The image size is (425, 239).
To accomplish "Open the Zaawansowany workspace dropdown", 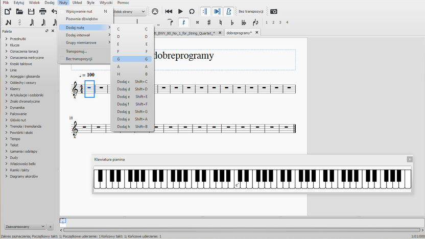I will (25, 227).
